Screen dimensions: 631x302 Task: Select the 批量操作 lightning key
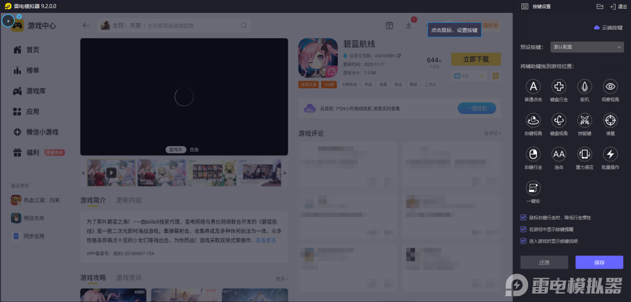(611, 154)
